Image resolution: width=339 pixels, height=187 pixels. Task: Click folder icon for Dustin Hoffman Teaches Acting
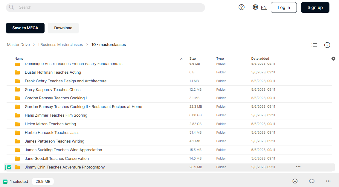tap(17, 72)
